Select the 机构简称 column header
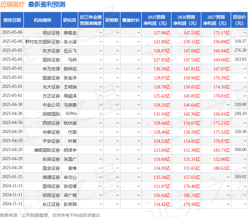The width and height of the screenshot is (248, 218). (x=42, y=20)
